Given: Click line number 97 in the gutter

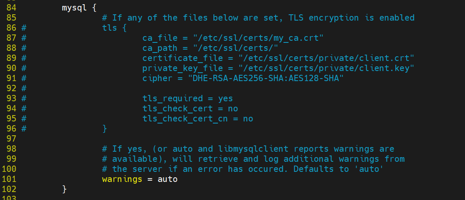Looking at the screenshot, I should 12,139.
